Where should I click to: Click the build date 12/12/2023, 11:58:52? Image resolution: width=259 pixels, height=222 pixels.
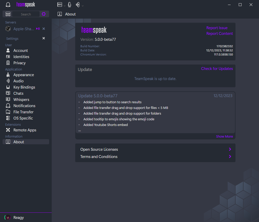tap(219, 50)
